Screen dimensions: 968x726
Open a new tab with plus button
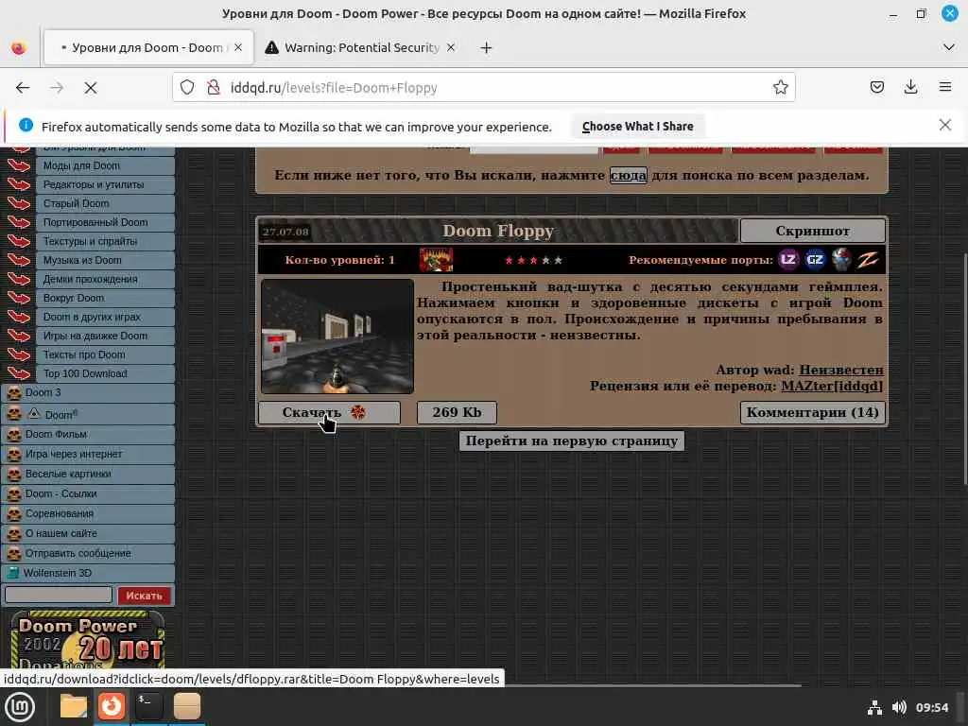pyautogui.click(x=487, y=47)
